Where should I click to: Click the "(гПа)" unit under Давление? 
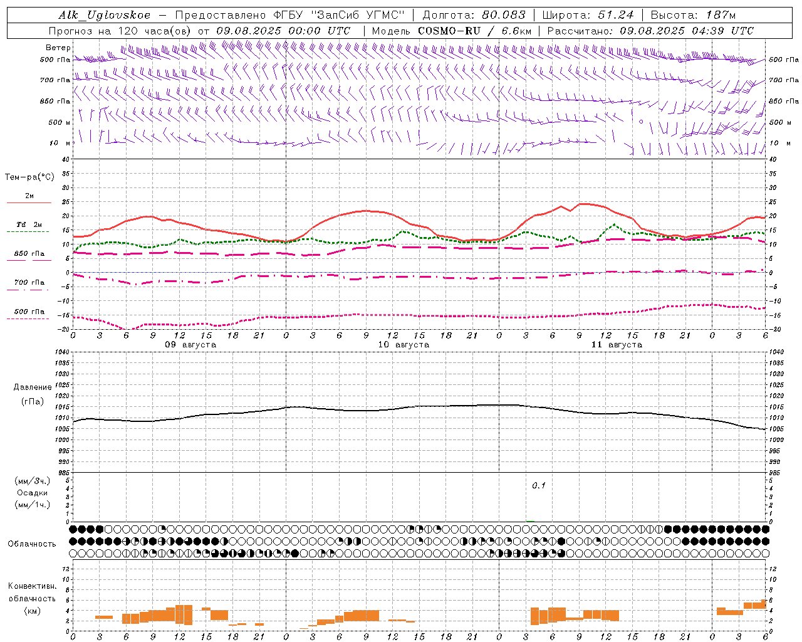(33, 402)
